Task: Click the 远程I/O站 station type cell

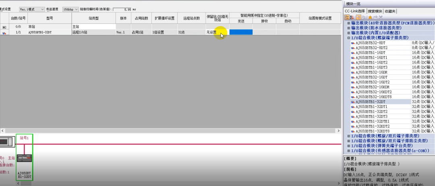Action: tap(94, 32)
